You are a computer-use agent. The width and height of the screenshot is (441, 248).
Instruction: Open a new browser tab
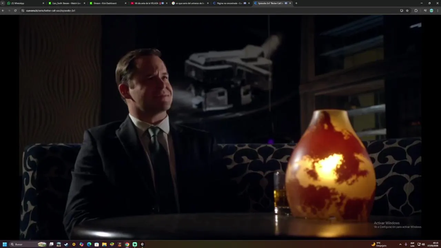pyautogui.click(x=296, y=3)
